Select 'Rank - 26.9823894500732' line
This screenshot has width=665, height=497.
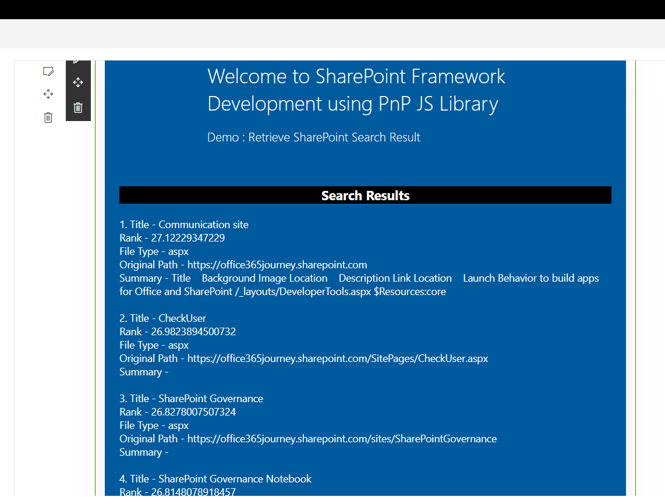pos(177,332)
